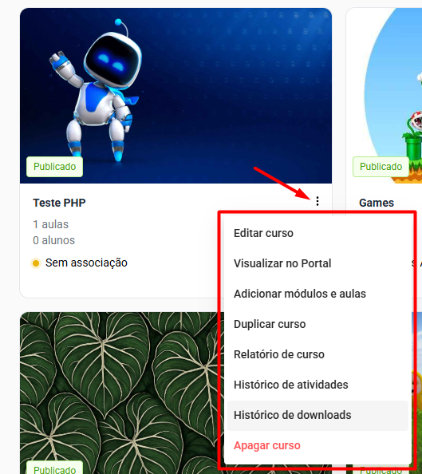Click the Teste PHP course title
Screen dimensions: 422x474
coord(59,203)
